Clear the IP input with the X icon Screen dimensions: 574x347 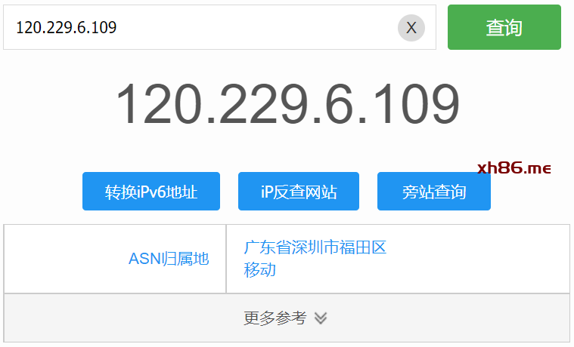pyautogui.click(x=411, y=28)
